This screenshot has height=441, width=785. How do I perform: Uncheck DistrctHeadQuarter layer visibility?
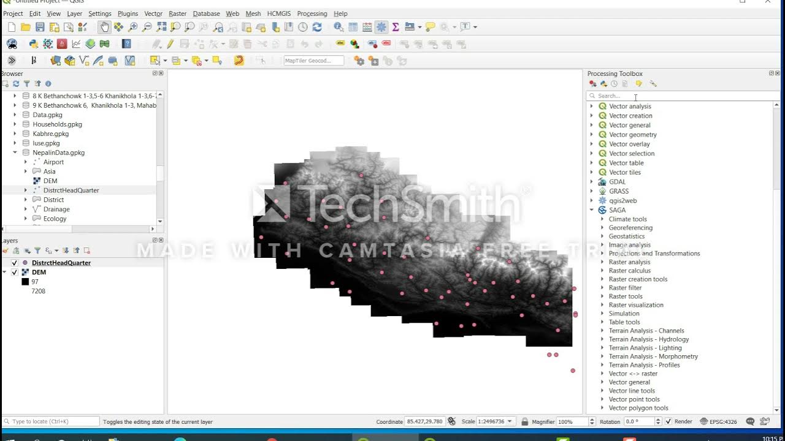[x=15, y=263]
